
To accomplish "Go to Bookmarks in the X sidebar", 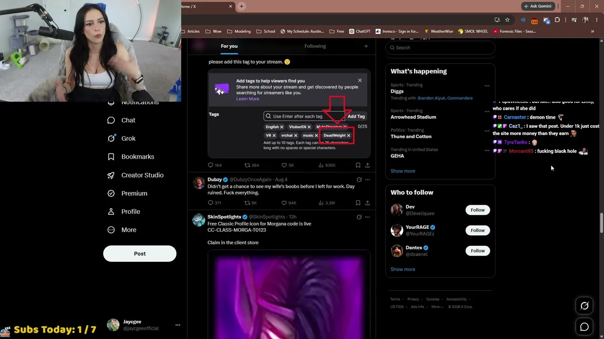I will coord(131,157).
